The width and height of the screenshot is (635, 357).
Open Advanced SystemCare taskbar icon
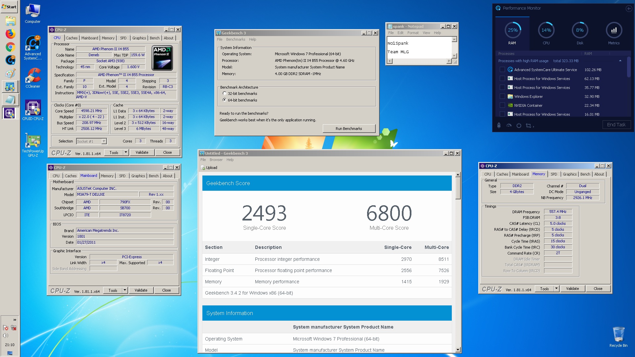[10, 60]
